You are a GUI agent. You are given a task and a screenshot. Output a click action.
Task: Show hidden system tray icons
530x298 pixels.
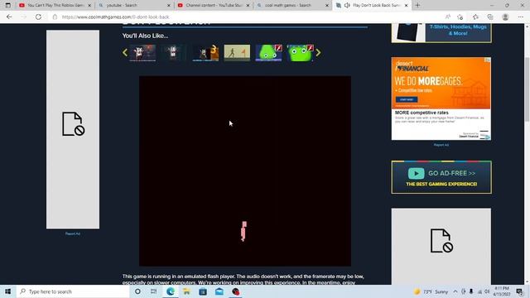click(x=455, y=291)
